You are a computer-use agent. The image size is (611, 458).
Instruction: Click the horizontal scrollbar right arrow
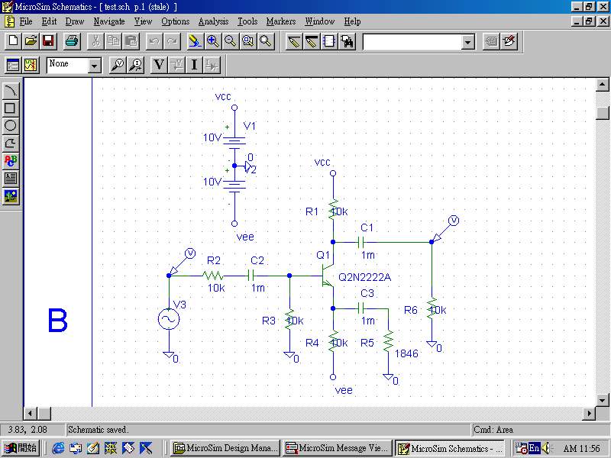tap(589, 413)
